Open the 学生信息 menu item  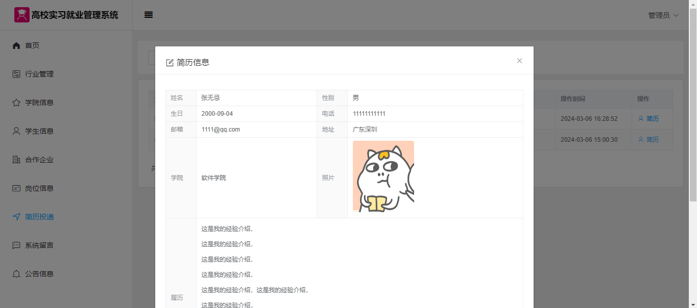66,131
